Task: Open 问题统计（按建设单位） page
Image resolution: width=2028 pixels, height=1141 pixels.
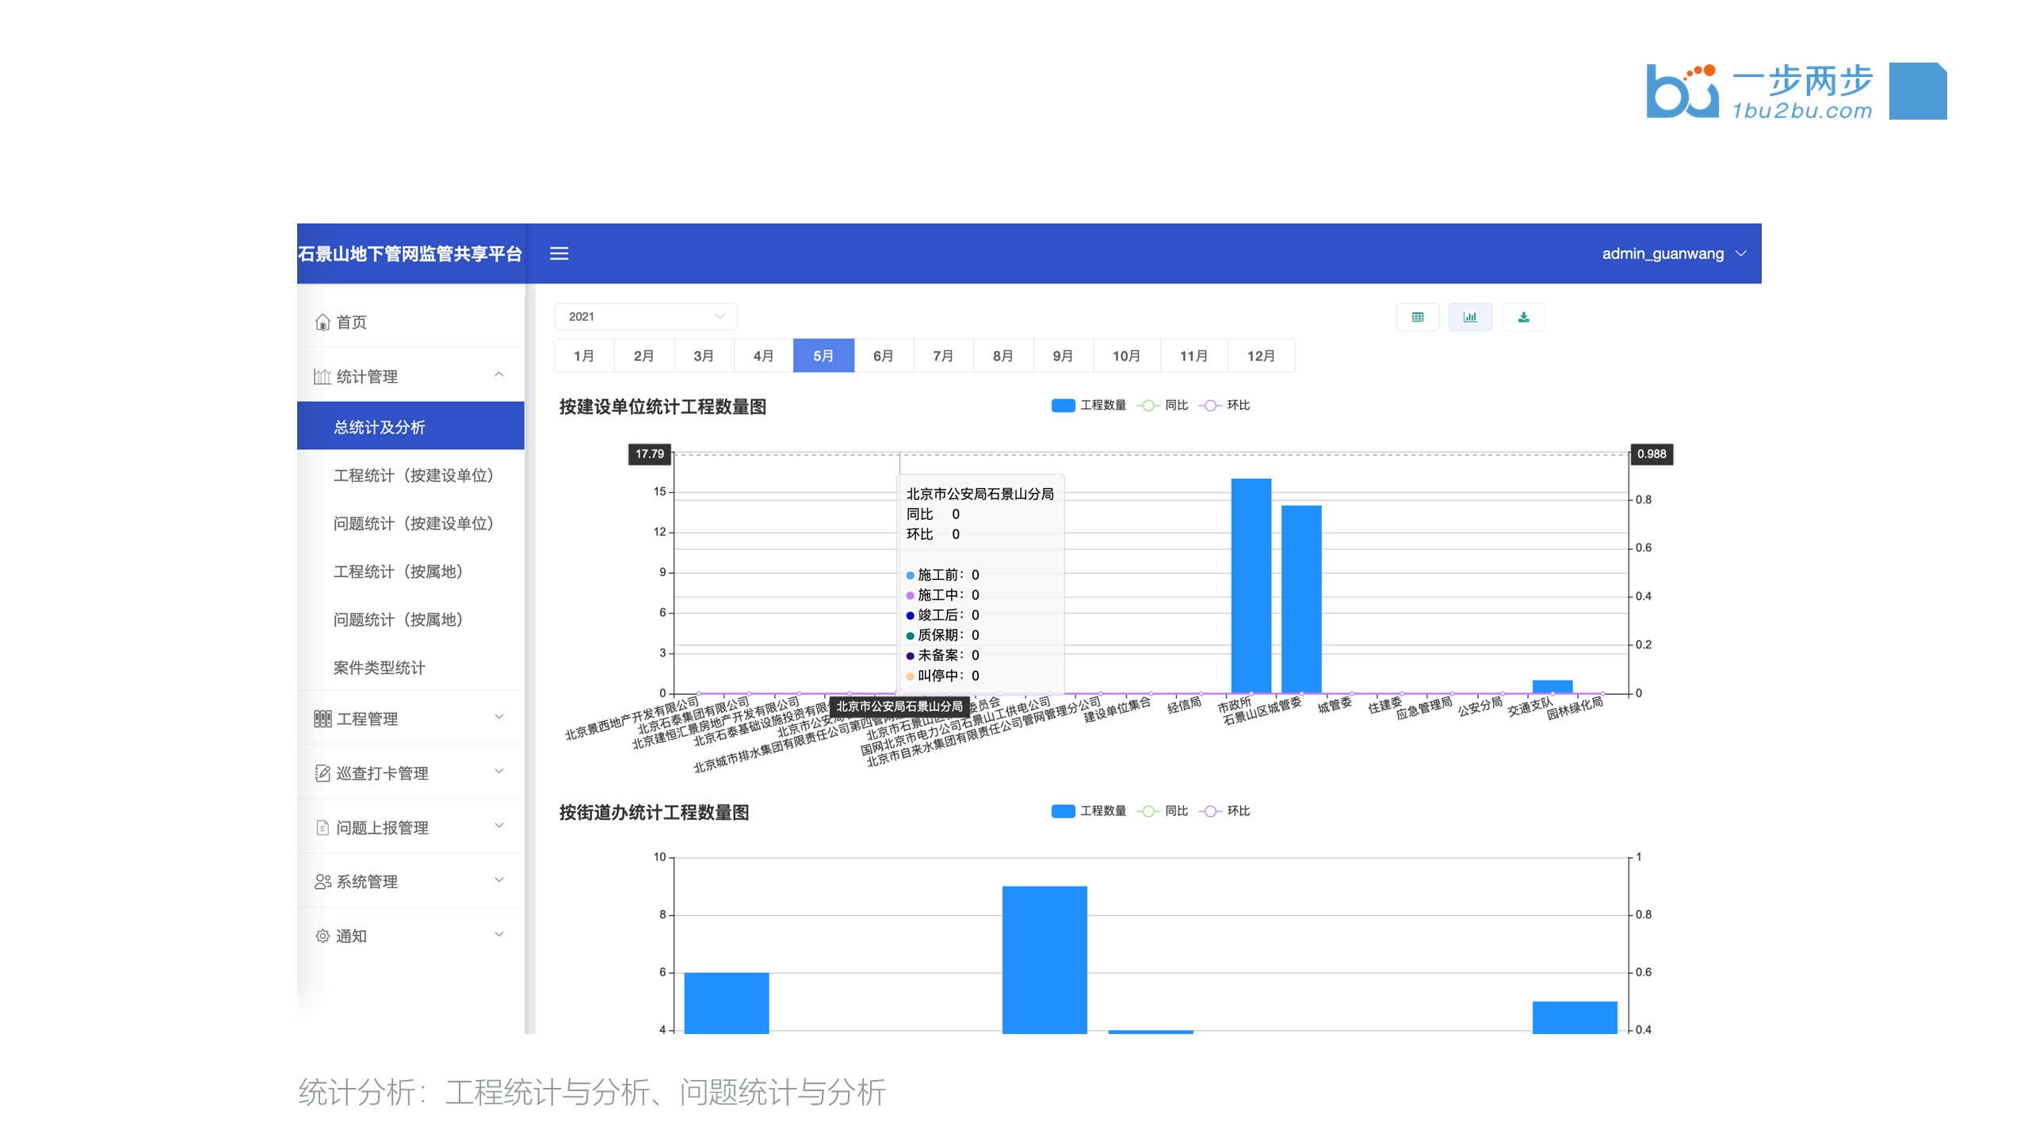Action: click(411, 523)
